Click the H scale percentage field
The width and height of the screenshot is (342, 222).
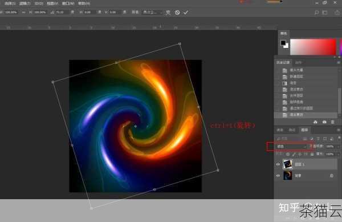[x=40, y=12]
